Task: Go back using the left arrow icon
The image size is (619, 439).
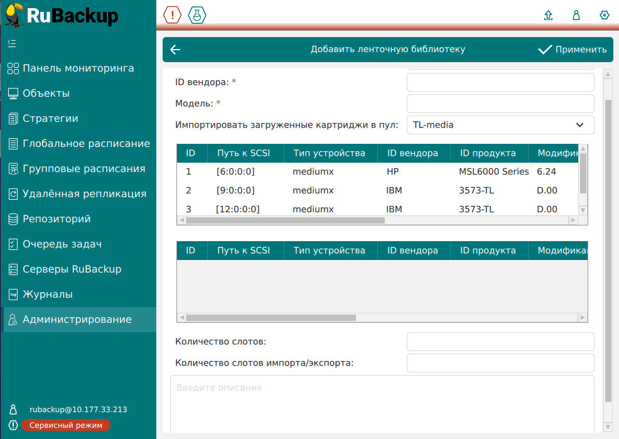Action: (175, 50)
